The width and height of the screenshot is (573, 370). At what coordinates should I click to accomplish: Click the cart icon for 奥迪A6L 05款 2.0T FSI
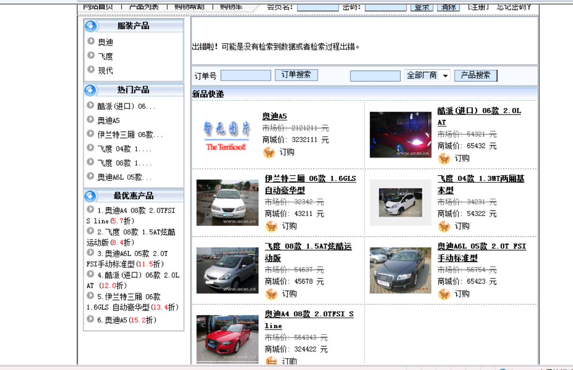[444, 294]
